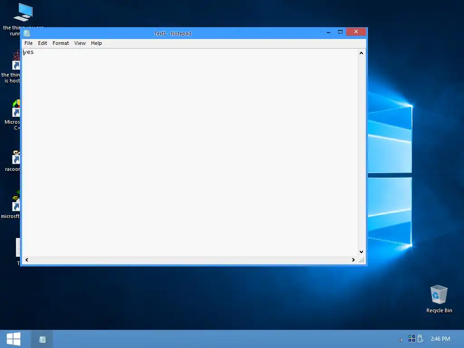Open the Format menu
Screen dimensions: 464x348
[60, 43]
